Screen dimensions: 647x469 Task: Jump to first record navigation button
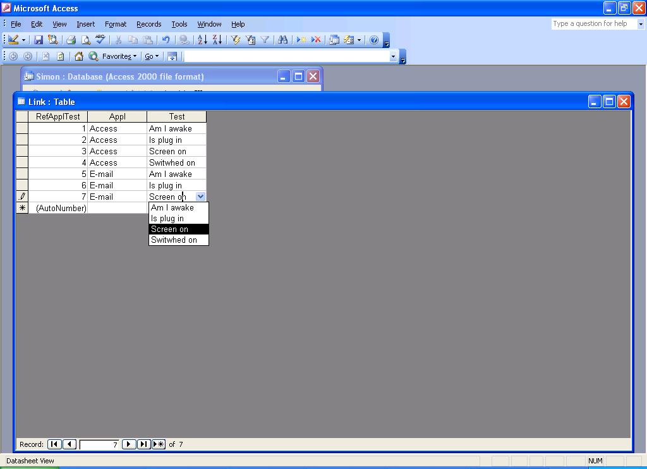tap(54, 444)
